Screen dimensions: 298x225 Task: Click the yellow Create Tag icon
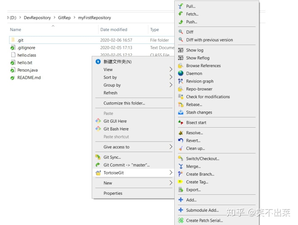180,182
